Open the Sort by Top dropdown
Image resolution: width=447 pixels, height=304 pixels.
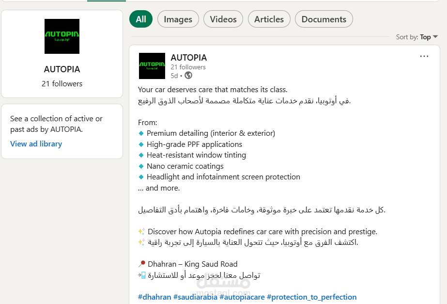pyautogui.click(x=417, y=37)
